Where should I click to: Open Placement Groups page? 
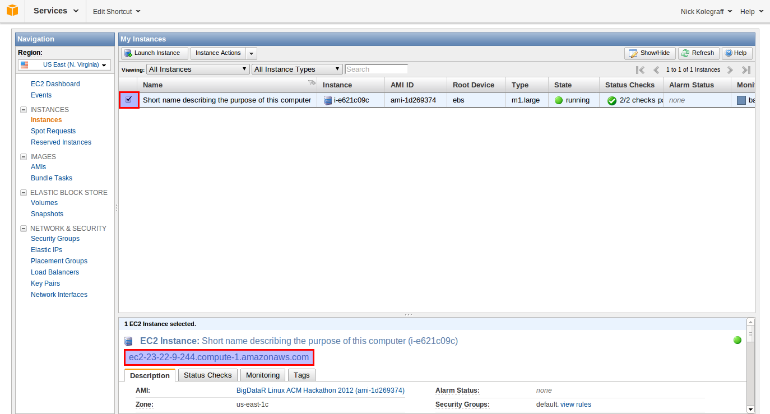click(x=59, y=261)
